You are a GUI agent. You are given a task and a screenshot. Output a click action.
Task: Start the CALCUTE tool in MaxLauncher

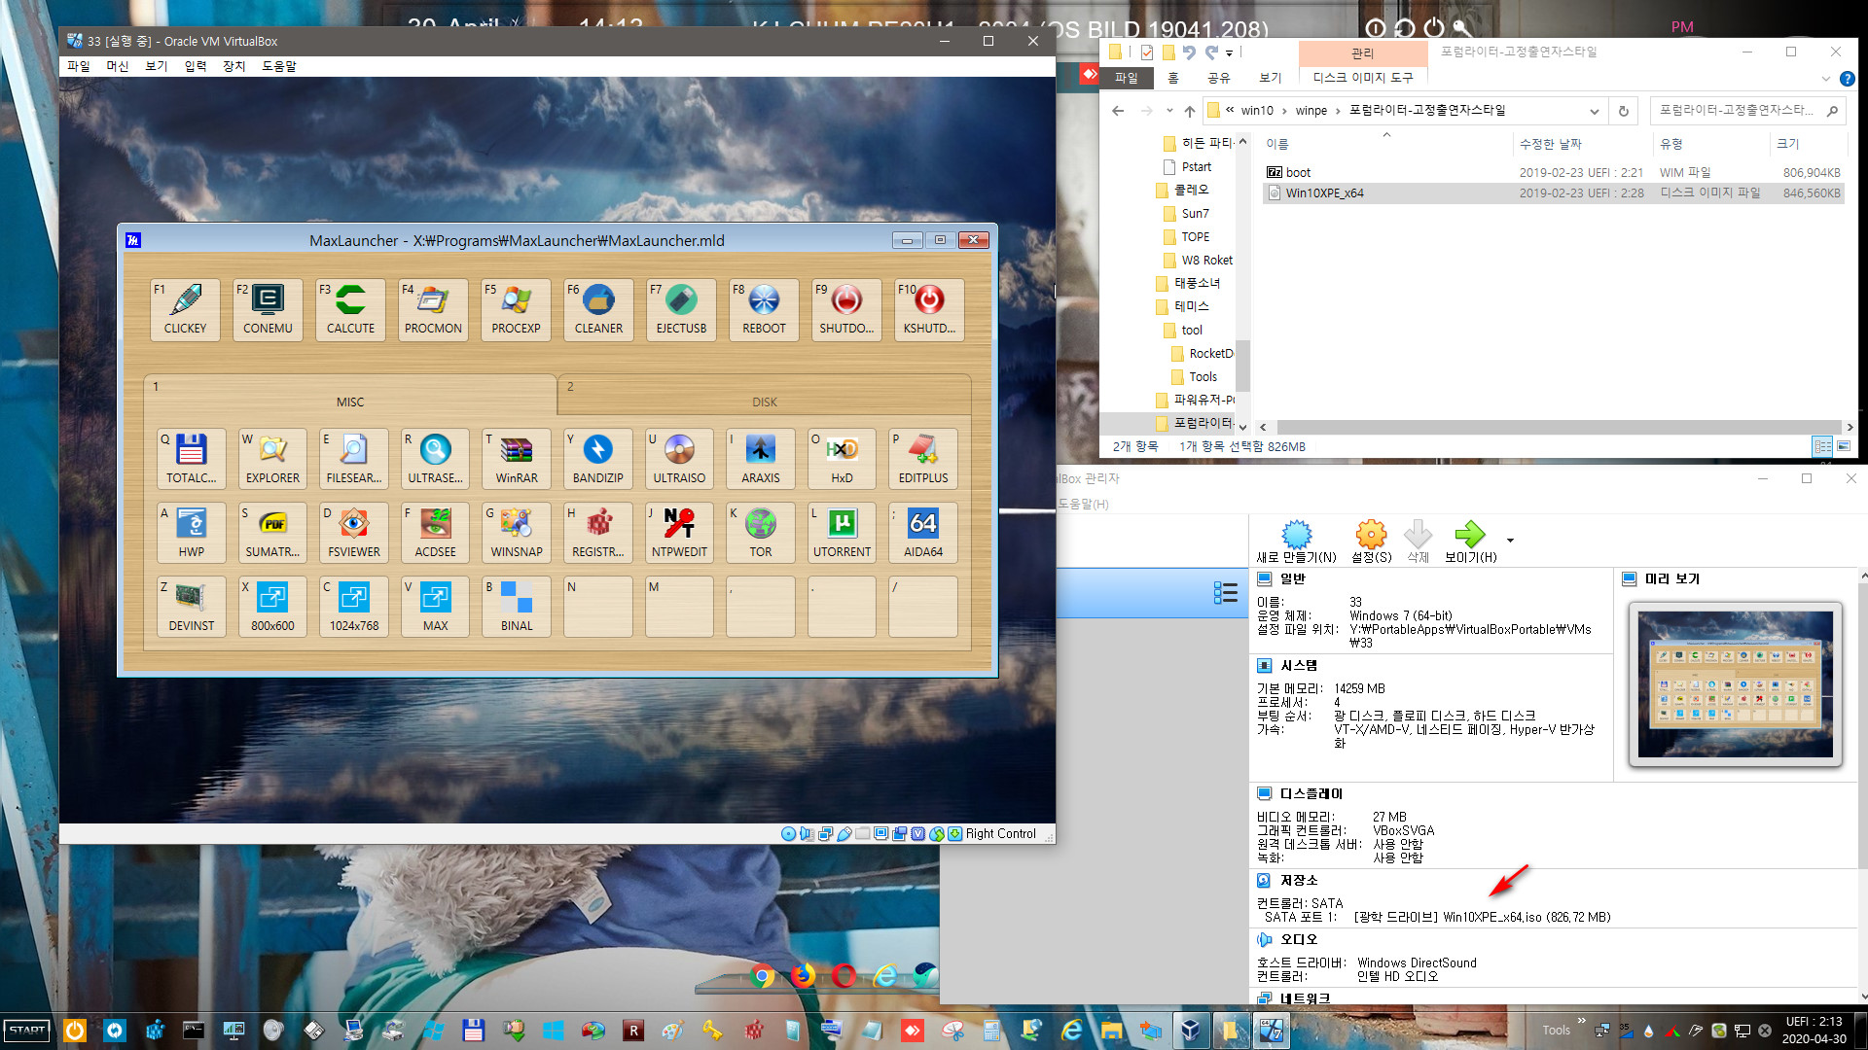coord(350,309)
